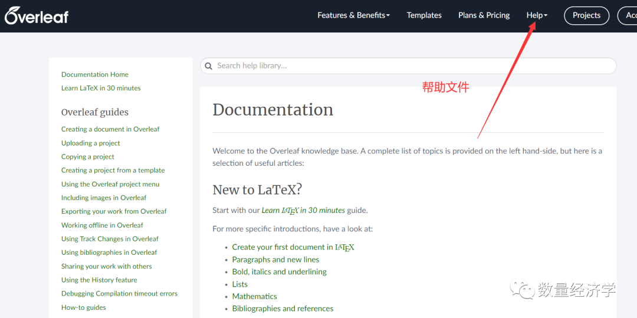
Task: Open Debugging Compilation timeout errors
Action: (x=119, y=294)
